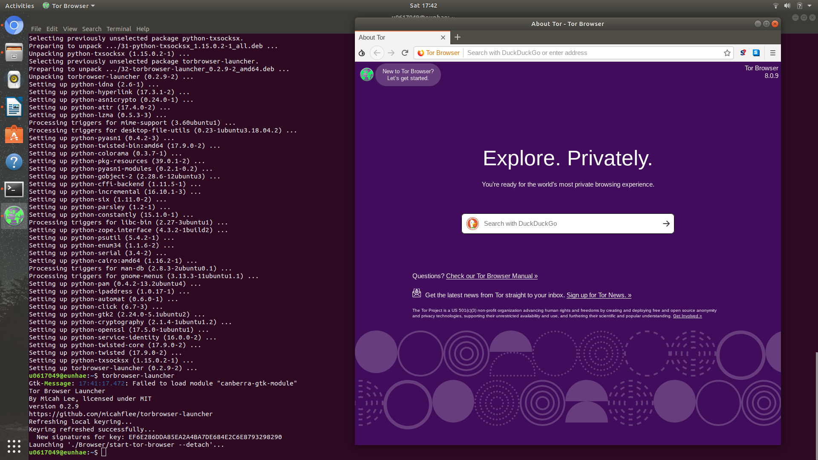Click the Explore. Privately. heading
The image size is (818, 460).
click(567, 158)
